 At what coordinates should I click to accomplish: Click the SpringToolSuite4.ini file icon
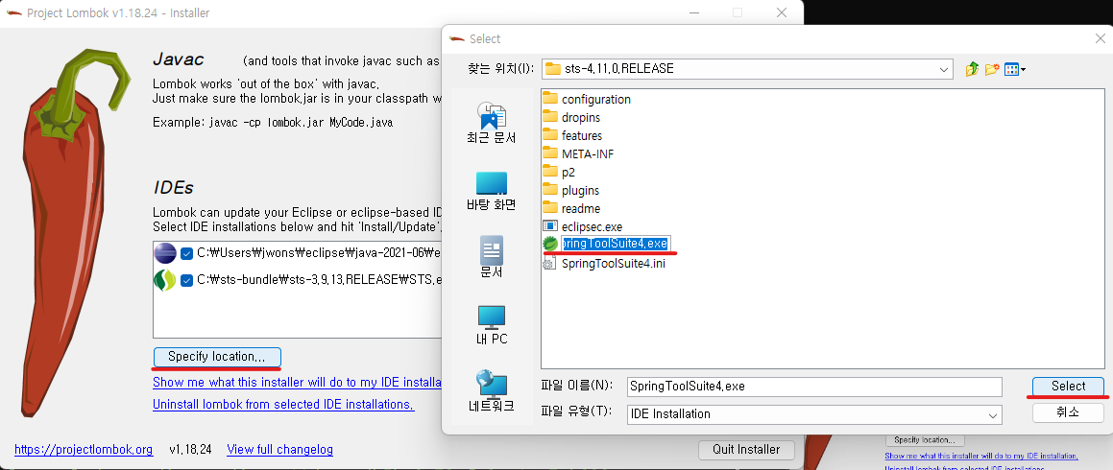550,263
